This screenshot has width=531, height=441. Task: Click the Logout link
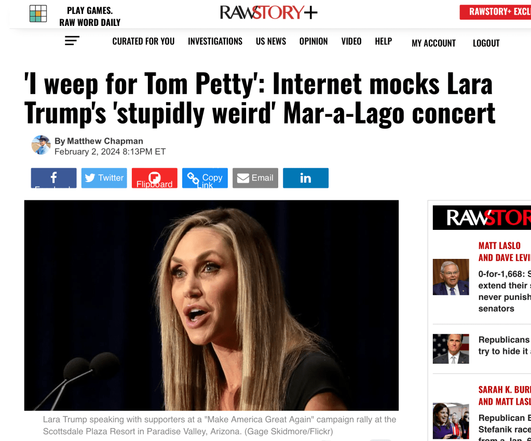click(486, 43)
